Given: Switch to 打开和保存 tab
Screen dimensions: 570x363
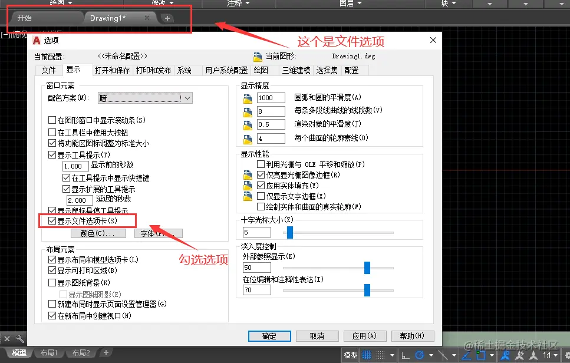Looking at the screenshot, I should click(113, 70).
